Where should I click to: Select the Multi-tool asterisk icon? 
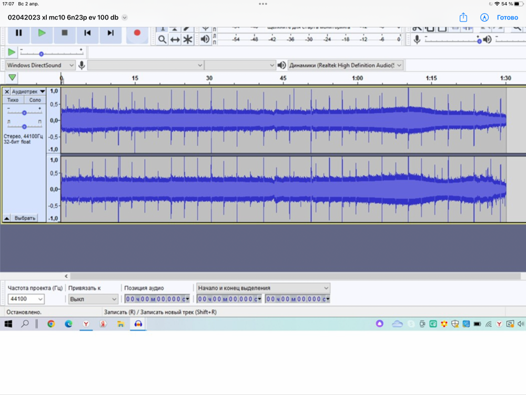pos(188,39)
